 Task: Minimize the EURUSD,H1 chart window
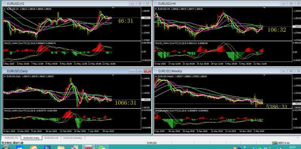tap(132, 3)
